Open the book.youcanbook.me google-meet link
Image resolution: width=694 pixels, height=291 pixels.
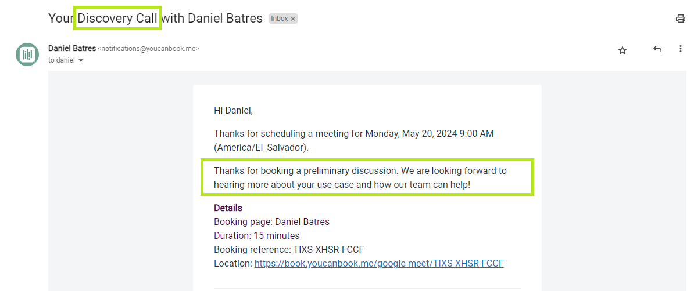[x=379, y=264]
